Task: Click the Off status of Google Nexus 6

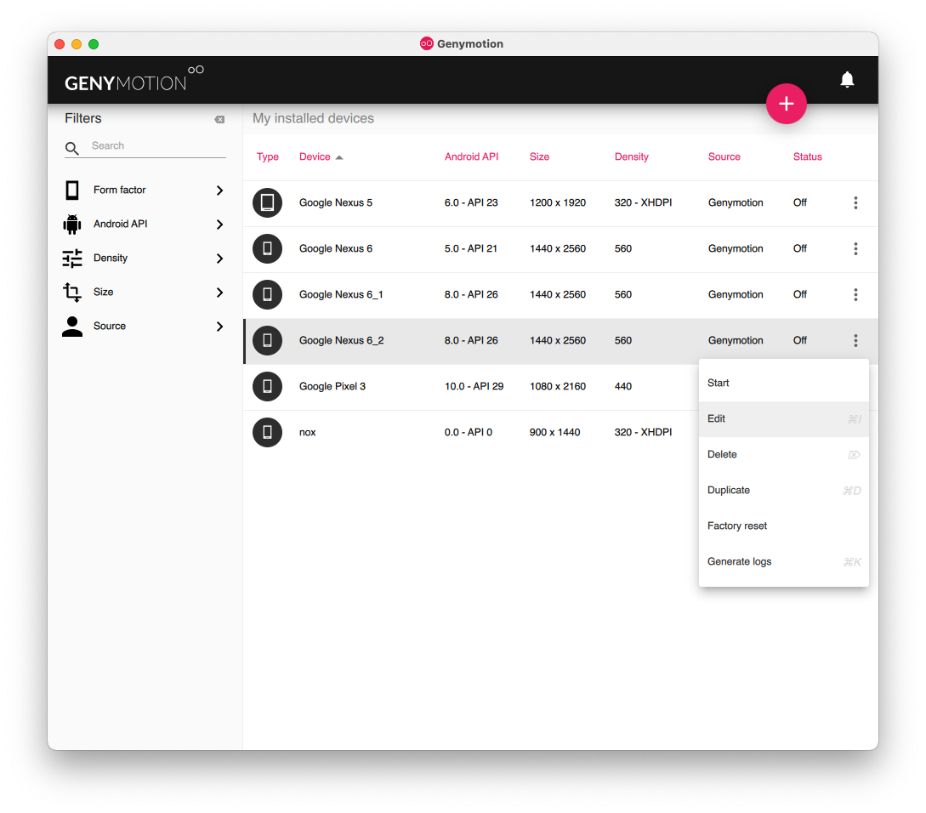Action: pos(799,248)
